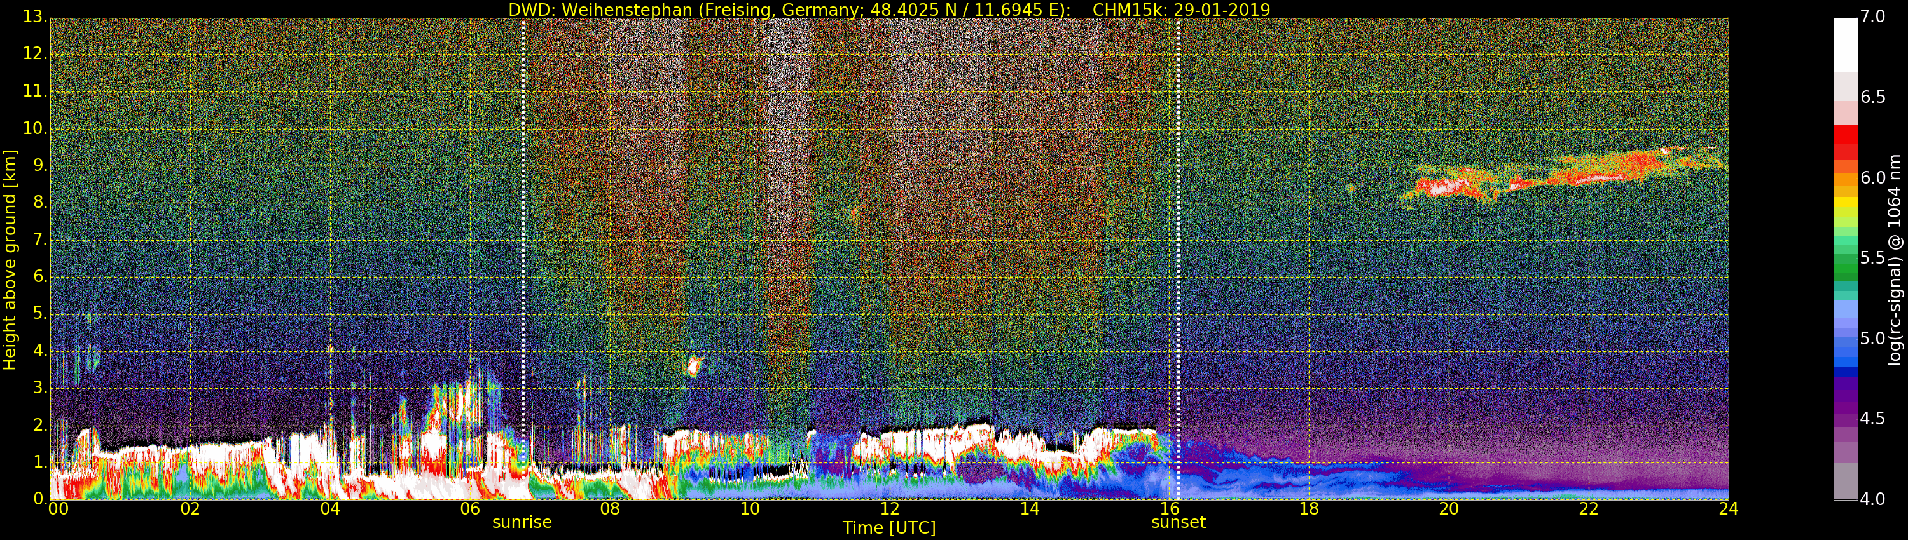Click the height axis tick '9.'
Image resolution: width=1908 pixels, height=540 pixels.
point(39,166)
